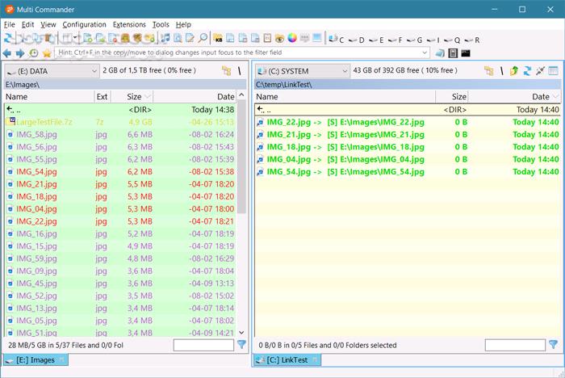This screenshot has height=378, width=565.
Task: Sort left panel by Size column header
Action: (x=133, y=97)
